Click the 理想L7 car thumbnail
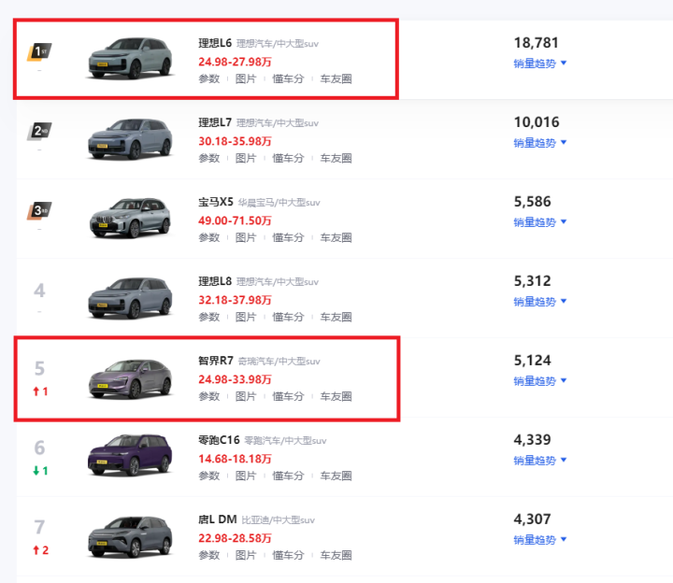Screen dimensions: 673x583 pyautogui.click(x=130, y=137)
